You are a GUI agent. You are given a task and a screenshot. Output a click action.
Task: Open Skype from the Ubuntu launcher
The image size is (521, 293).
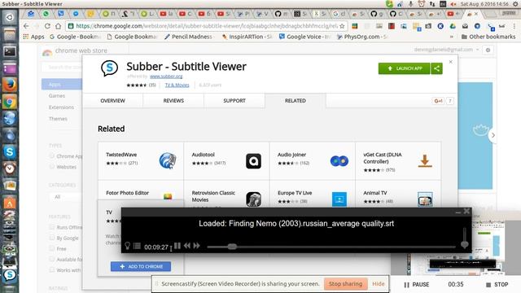(x=9, y=152)
